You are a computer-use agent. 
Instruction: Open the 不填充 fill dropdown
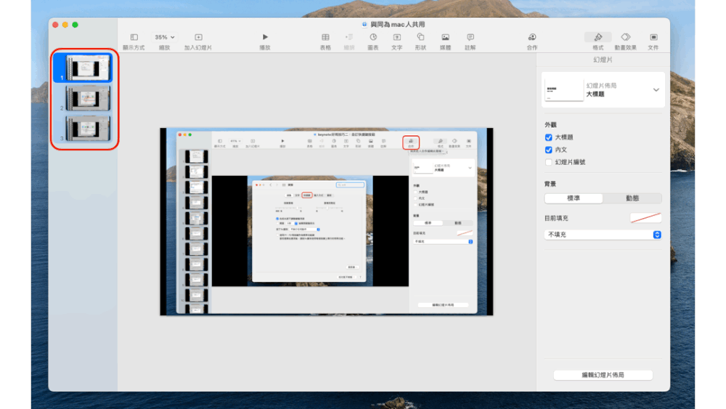(603, 235)
